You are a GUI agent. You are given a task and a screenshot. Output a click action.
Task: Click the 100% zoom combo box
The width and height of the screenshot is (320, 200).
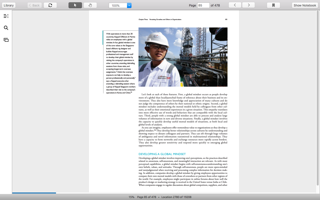[x=120, y=5]
